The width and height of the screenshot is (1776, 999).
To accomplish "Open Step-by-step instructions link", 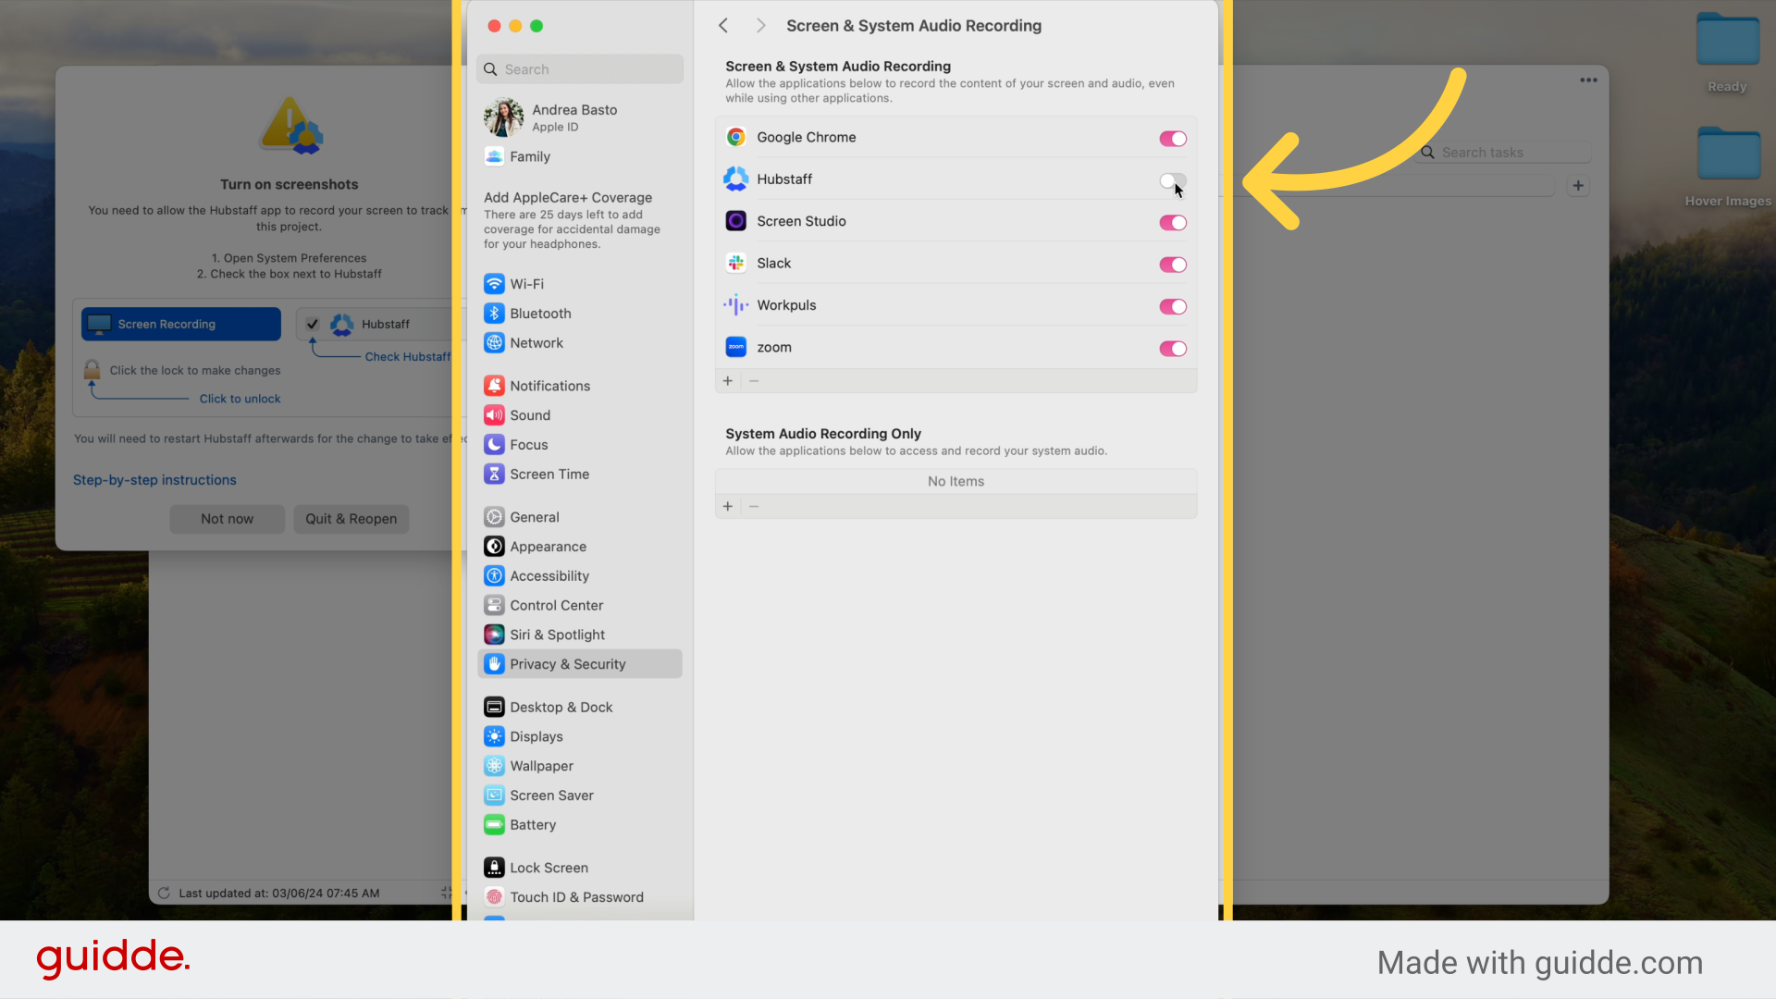I will pyautogui.click(x=154, y=480).
